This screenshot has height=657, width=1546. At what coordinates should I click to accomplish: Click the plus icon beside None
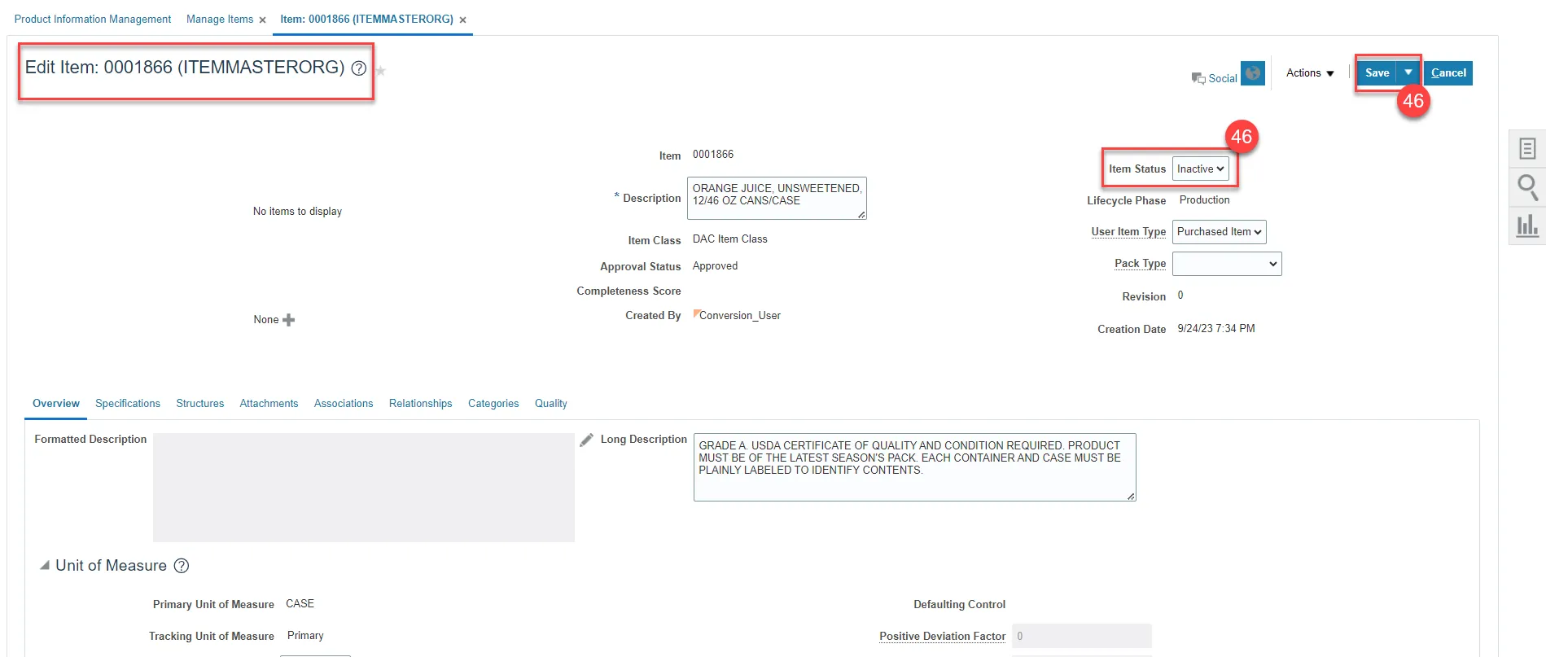click(288, 320)
